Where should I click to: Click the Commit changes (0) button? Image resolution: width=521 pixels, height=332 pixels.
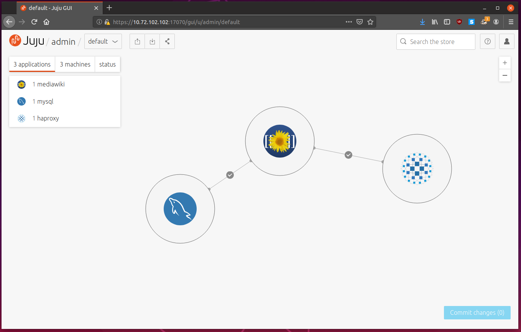tap(477, 312)
